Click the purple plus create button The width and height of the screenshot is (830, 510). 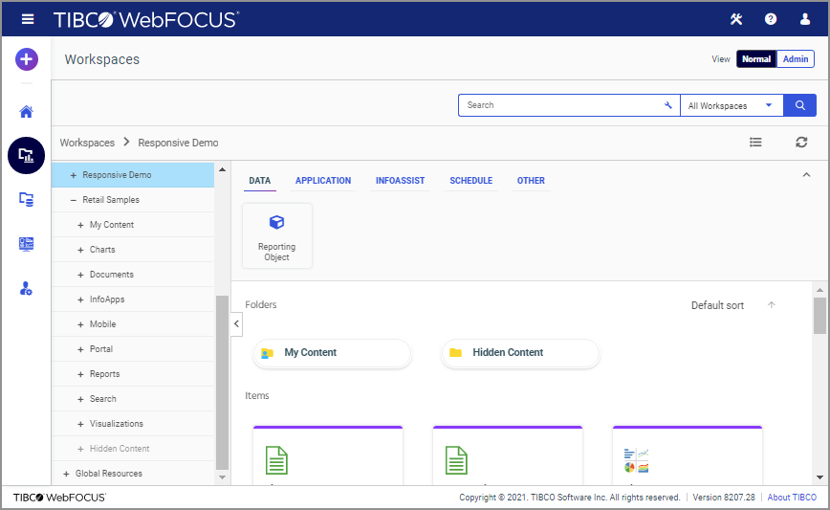[x=27, y=58]
